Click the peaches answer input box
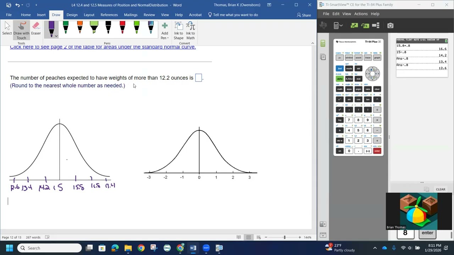 coord(198,78)
